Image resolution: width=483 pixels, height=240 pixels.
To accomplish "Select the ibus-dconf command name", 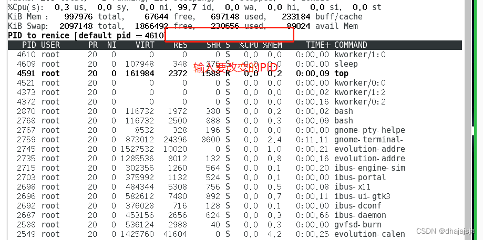I will (357, 205).
